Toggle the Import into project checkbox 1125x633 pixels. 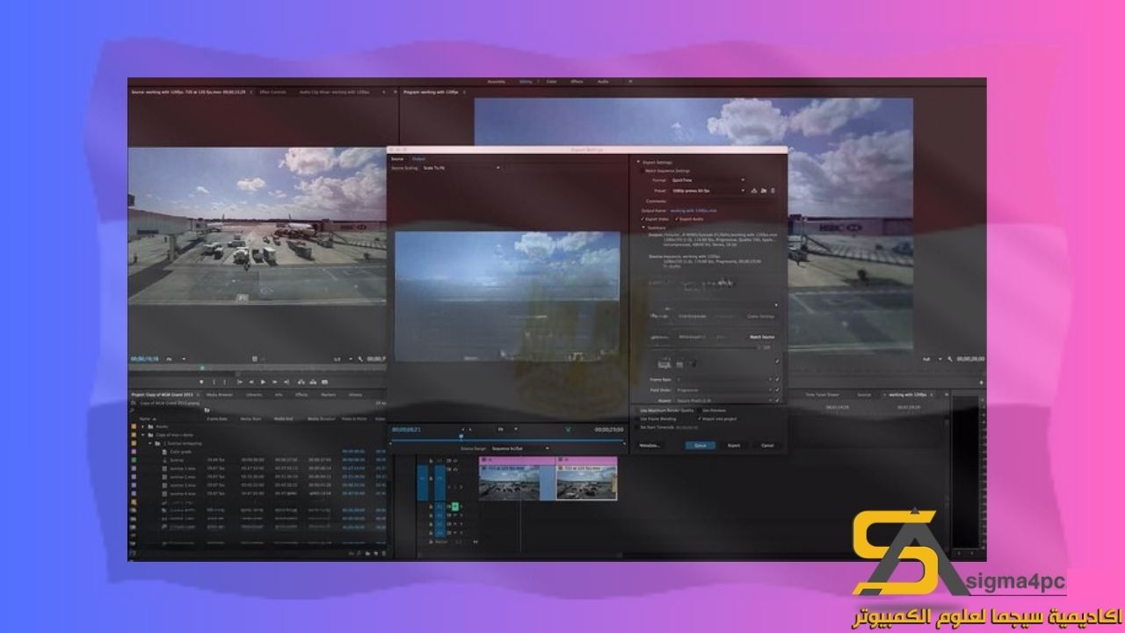pyautogui.click(x=700, y=419)
